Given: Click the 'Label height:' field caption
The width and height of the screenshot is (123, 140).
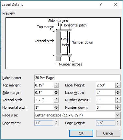Looking at the screenshot, I should pyautogui.click(x=75, y=85).
